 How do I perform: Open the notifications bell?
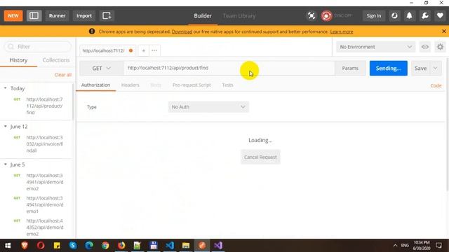tap(410, 15)
